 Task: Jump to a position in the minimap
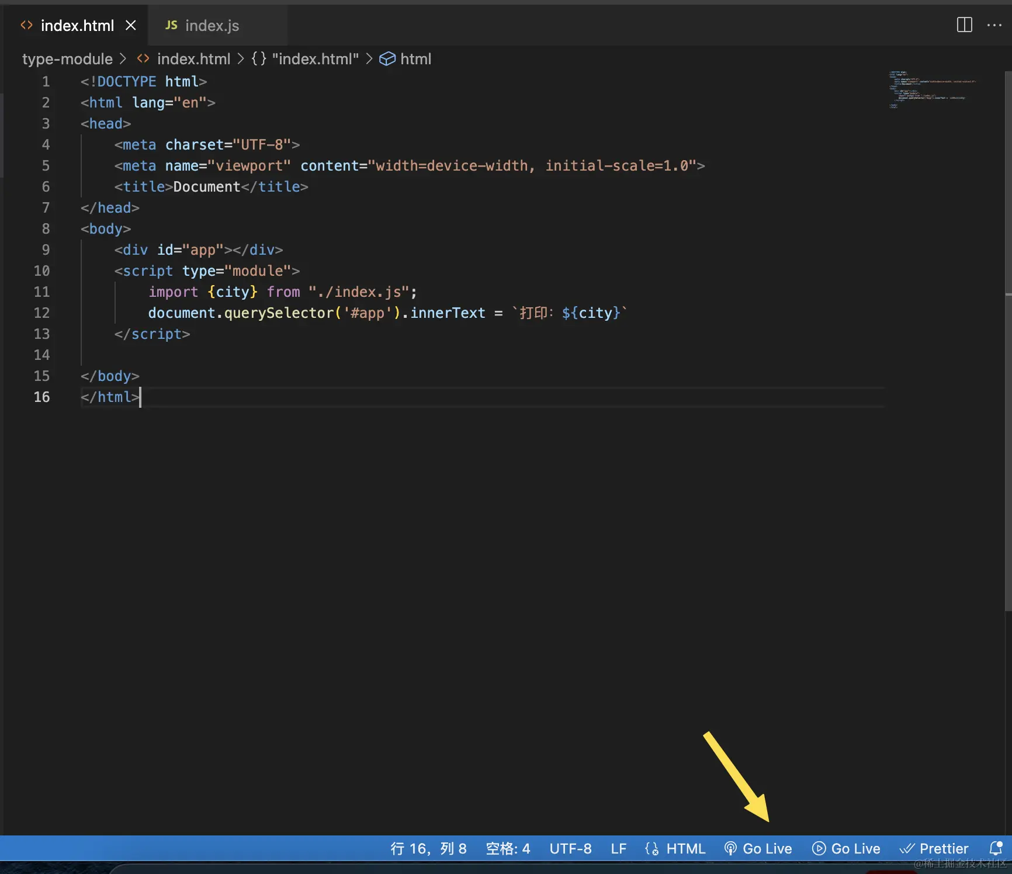pos(931,90)
